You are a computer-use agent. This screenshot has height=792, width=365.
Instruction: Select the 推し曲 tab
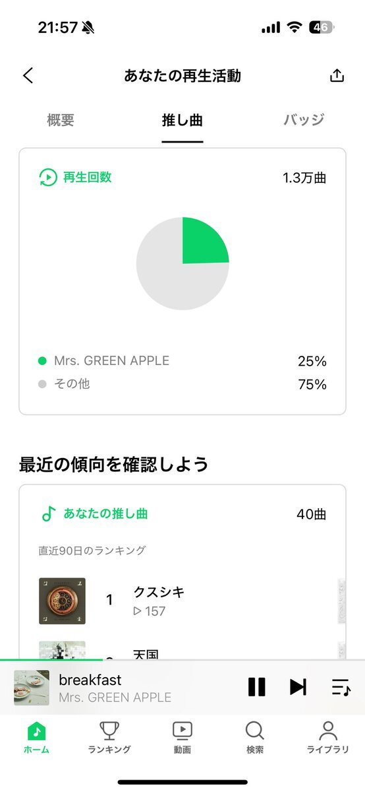(x=182, y=120)
